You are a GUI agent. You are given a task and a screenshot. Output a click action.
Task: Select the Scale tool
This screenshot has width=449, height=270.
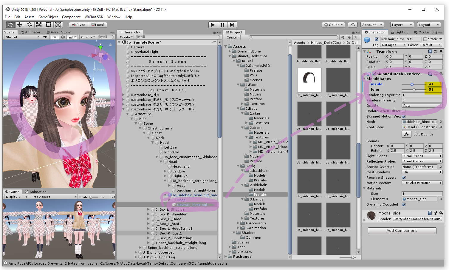click(x=39, y=25)
